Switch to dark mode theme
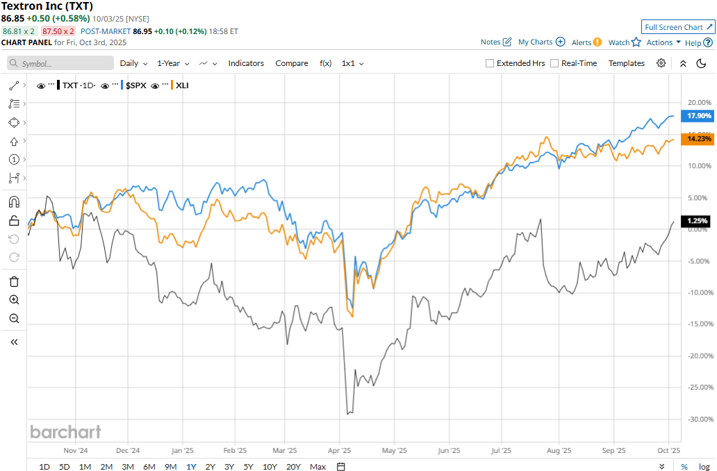 [701, 63]
